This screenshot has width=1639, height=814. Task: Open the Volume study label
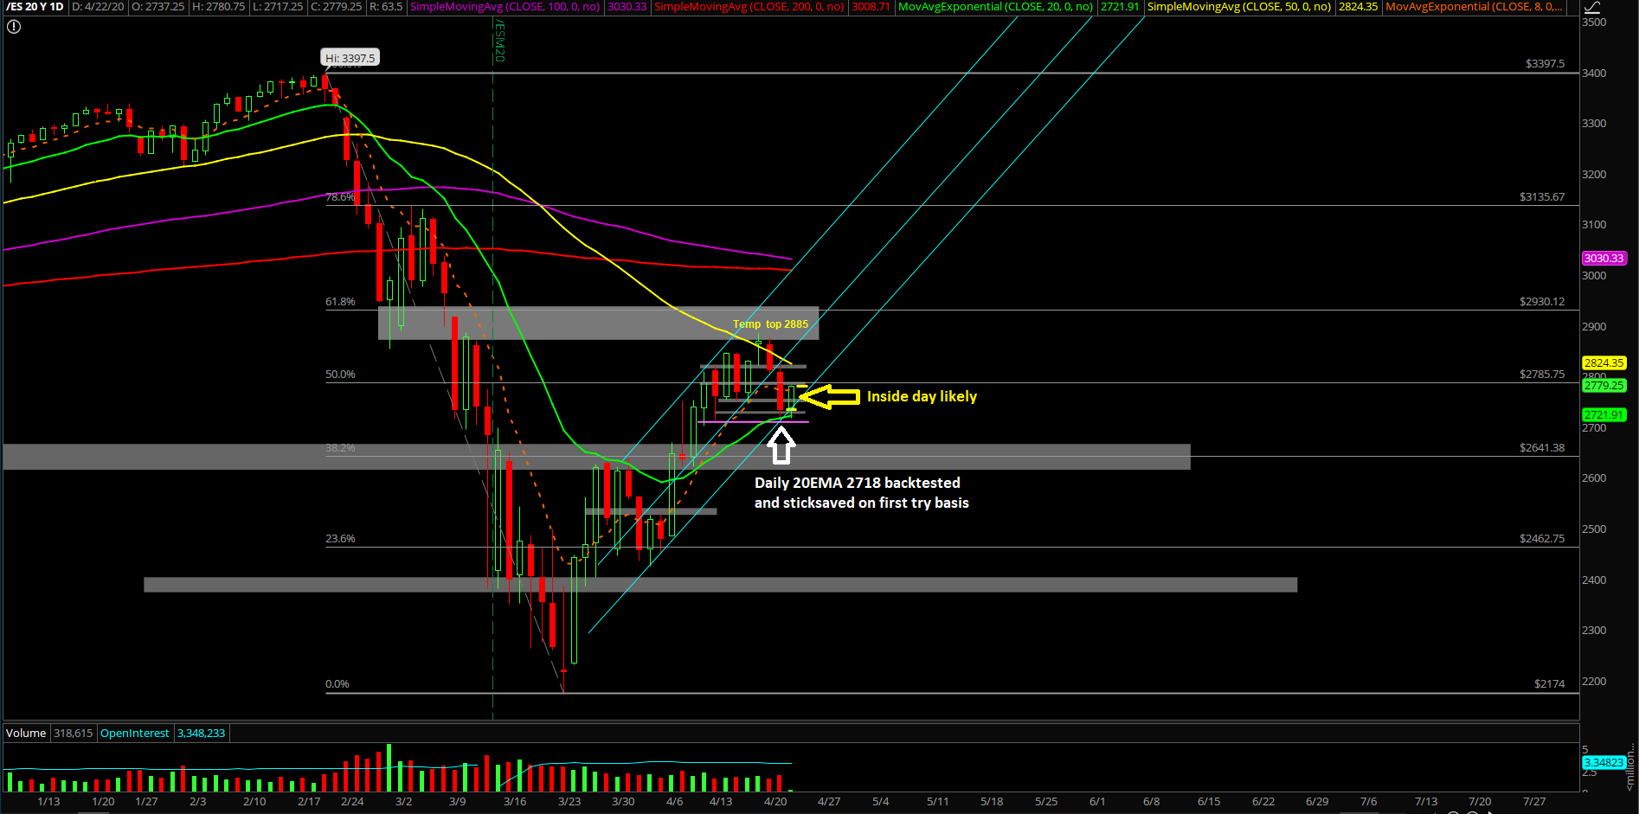point(26,734)
